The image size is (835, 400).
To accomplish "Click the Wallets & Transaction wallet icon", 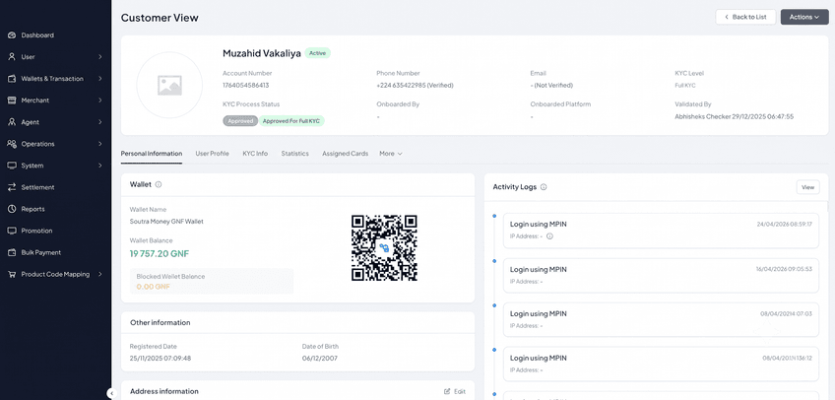I will 12,79.
